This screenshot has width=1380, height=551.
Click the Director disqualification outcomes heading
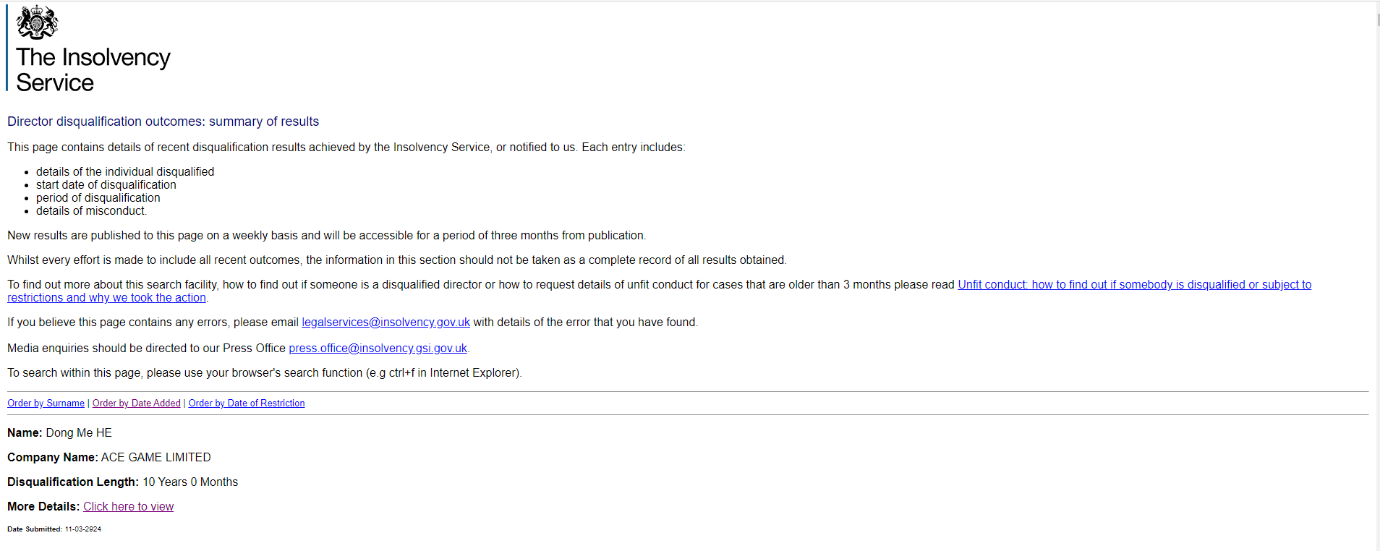click(163, 121)
